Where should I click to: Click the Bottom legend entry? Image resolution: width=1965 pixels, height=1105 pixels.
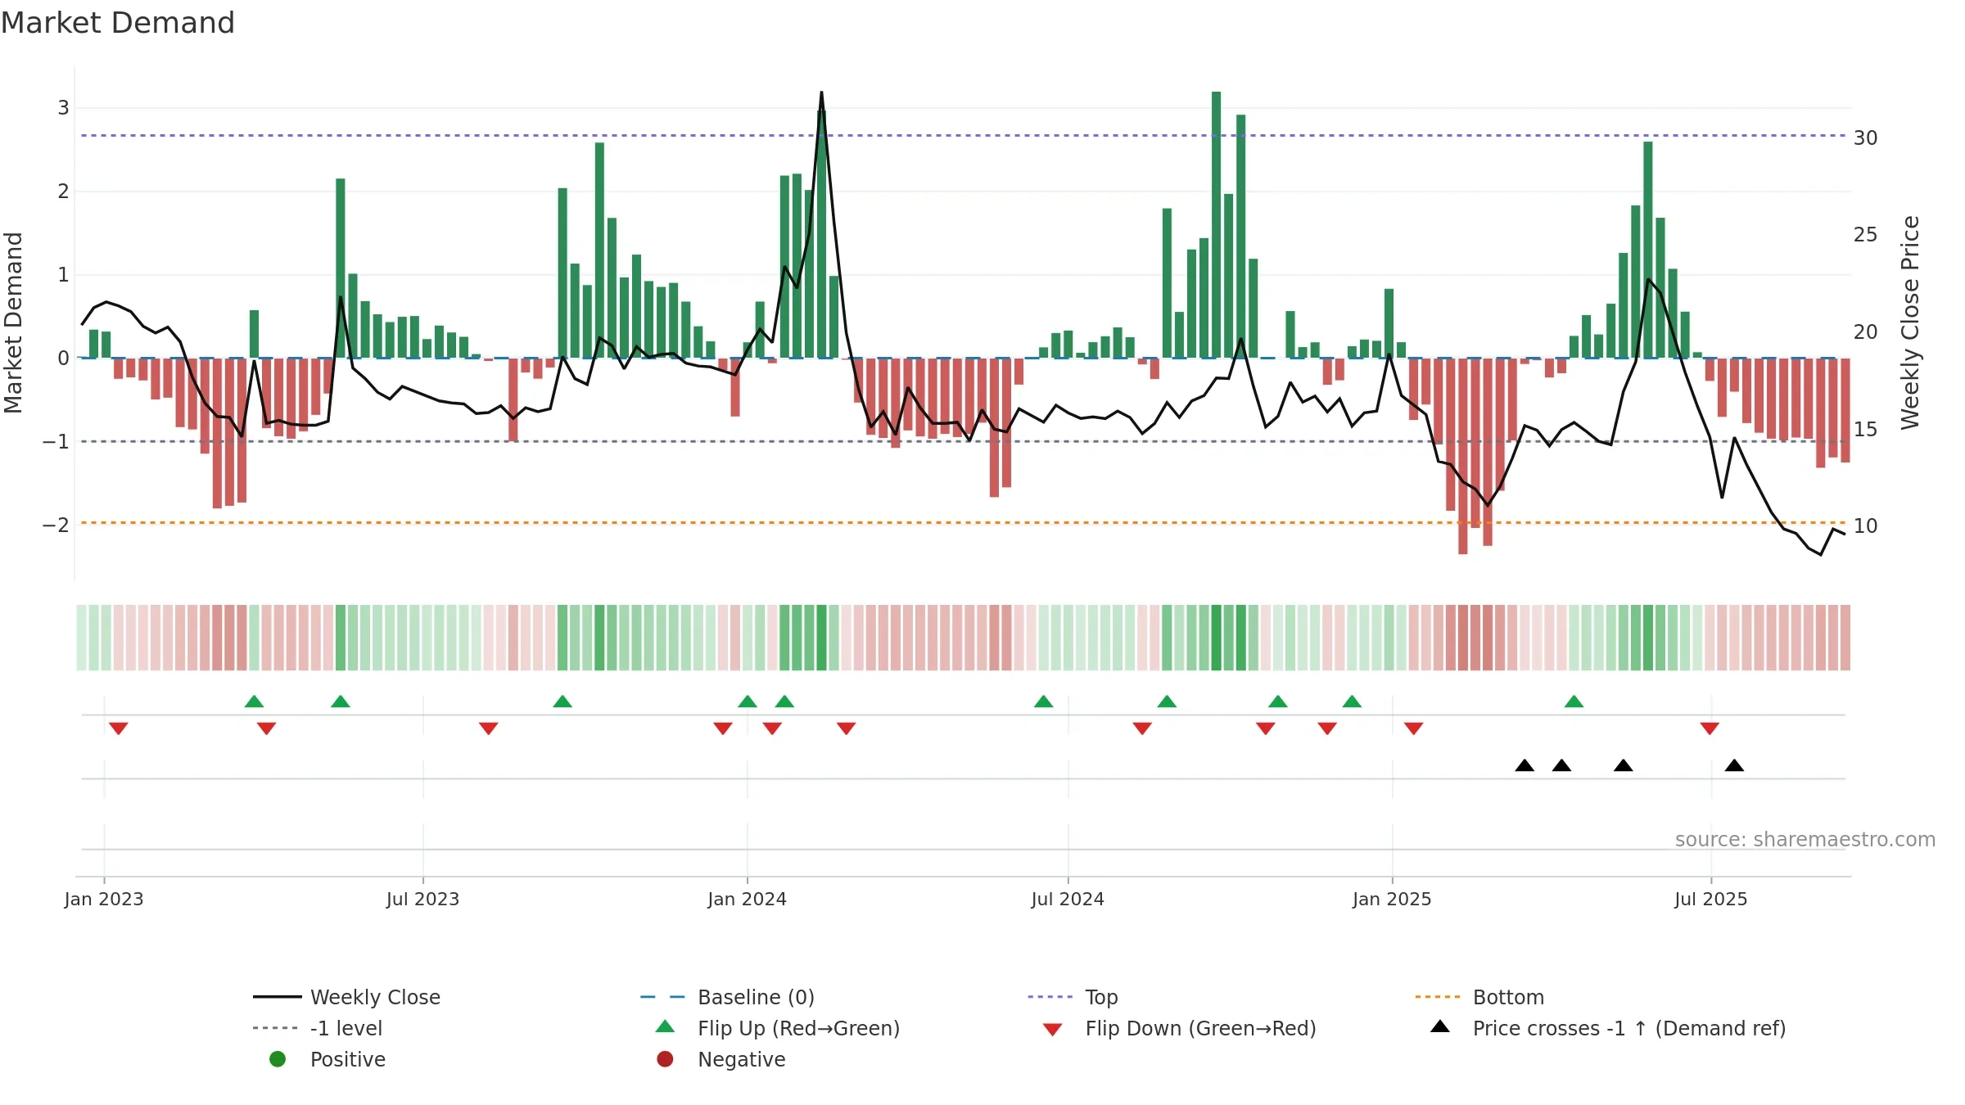pyautogui.click(x=1479, y=997)
